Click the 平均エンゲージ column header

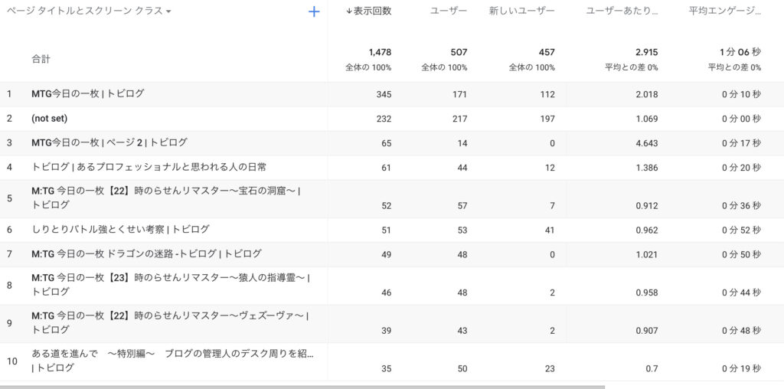point(724,11)
